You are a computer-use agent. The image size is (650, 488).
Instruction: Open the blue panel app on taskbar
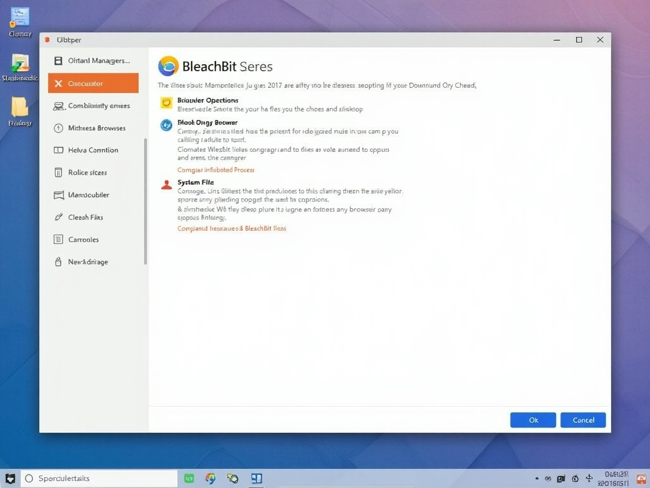(256, 478)
